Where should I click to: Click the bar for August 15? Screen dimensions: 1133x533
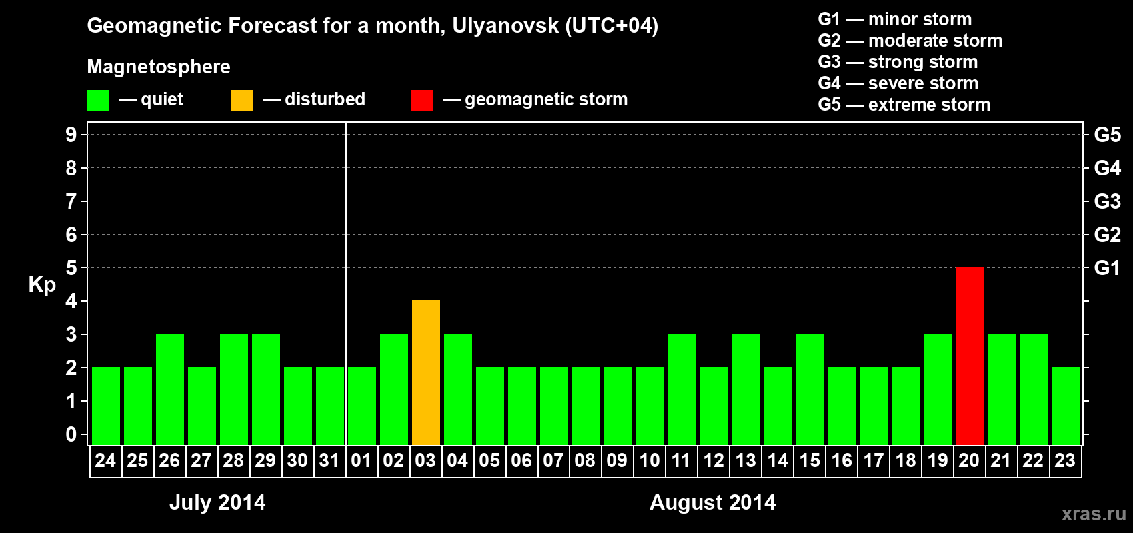tap(810, 389)
